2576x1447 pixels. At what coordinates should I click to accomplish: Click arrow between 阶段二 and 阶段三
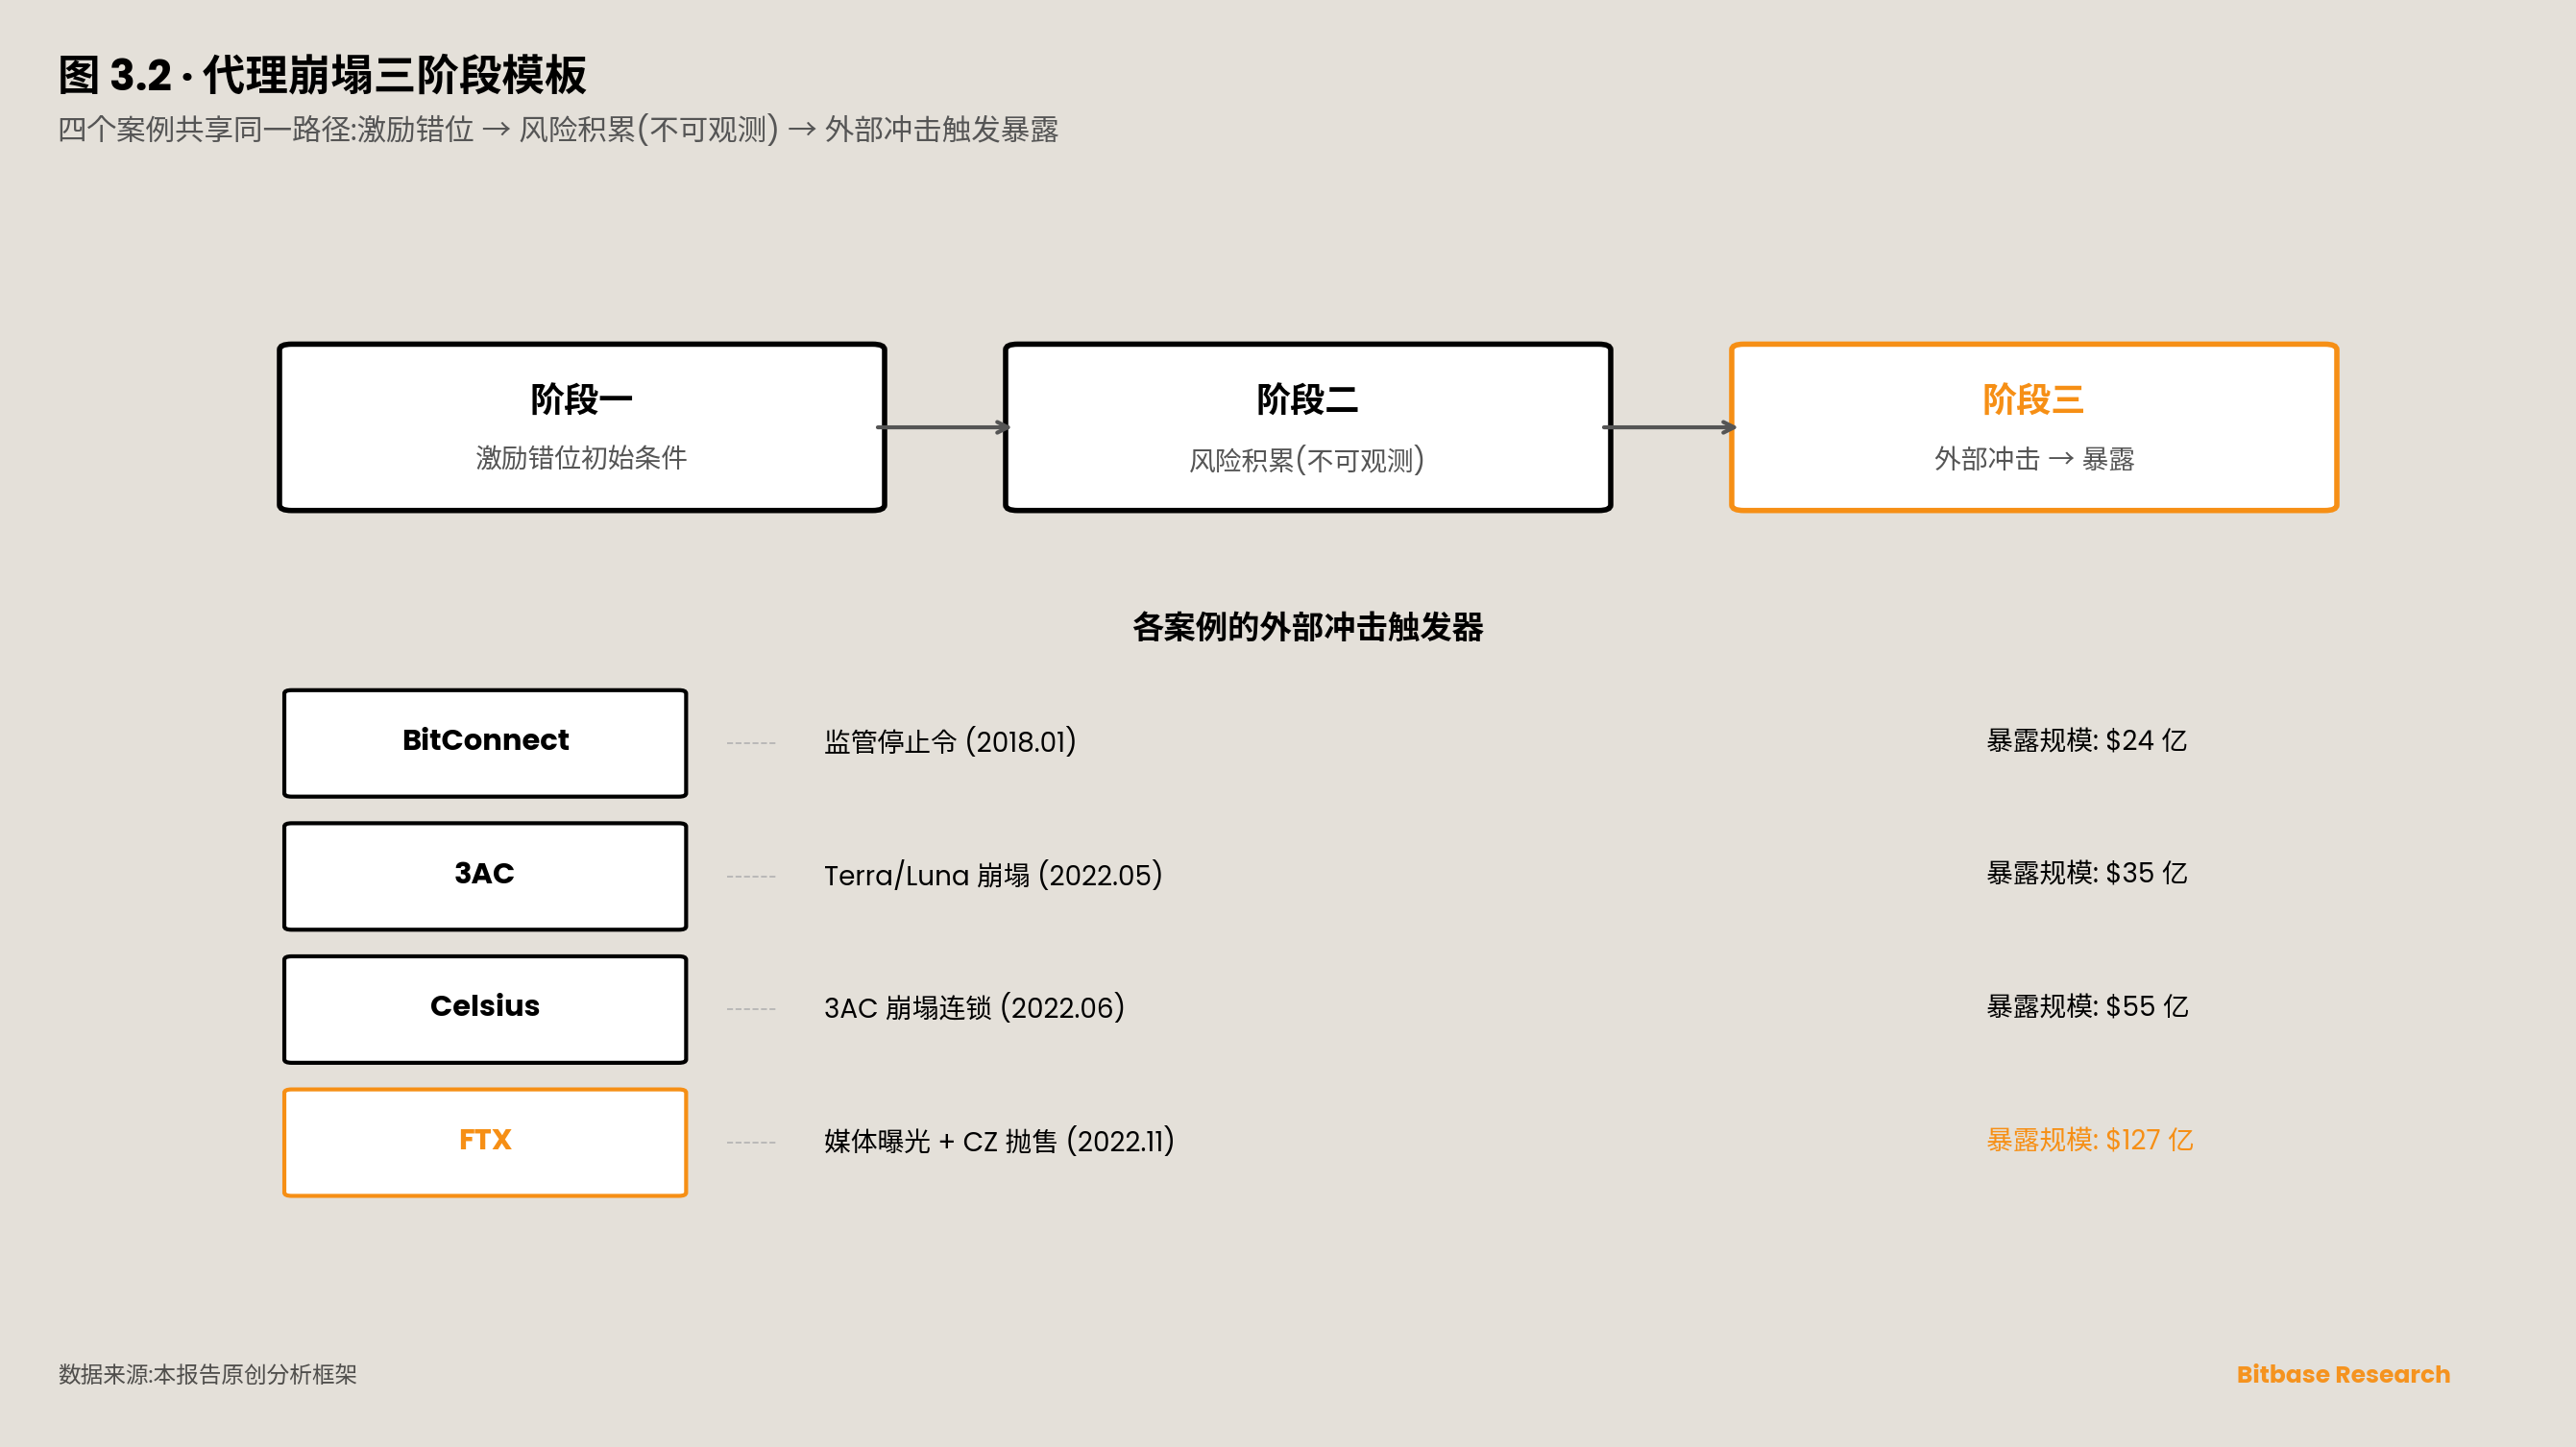point(1670,427)
